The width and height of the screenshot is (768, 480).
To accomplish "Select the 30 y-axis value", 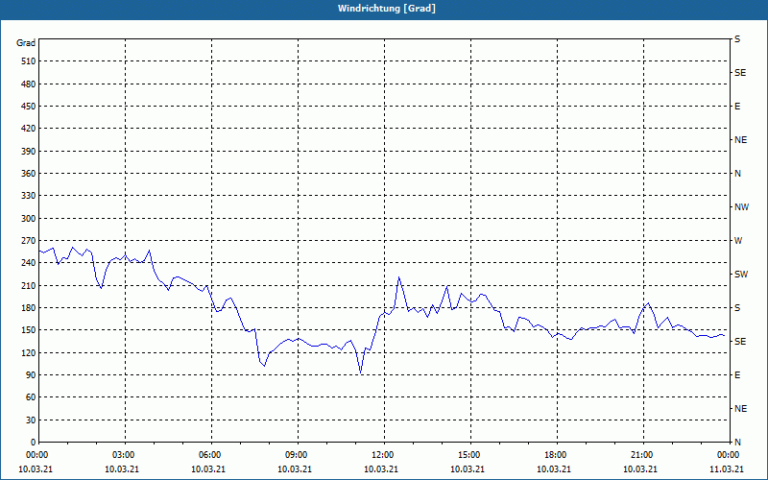I will (31, 420).
